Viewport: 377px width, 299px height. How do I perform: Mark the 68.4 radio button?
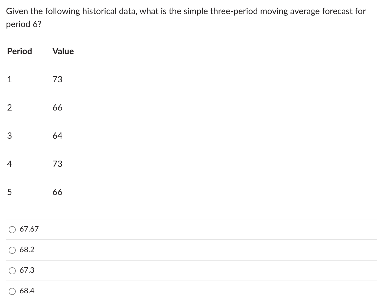[x=12, y=291]
